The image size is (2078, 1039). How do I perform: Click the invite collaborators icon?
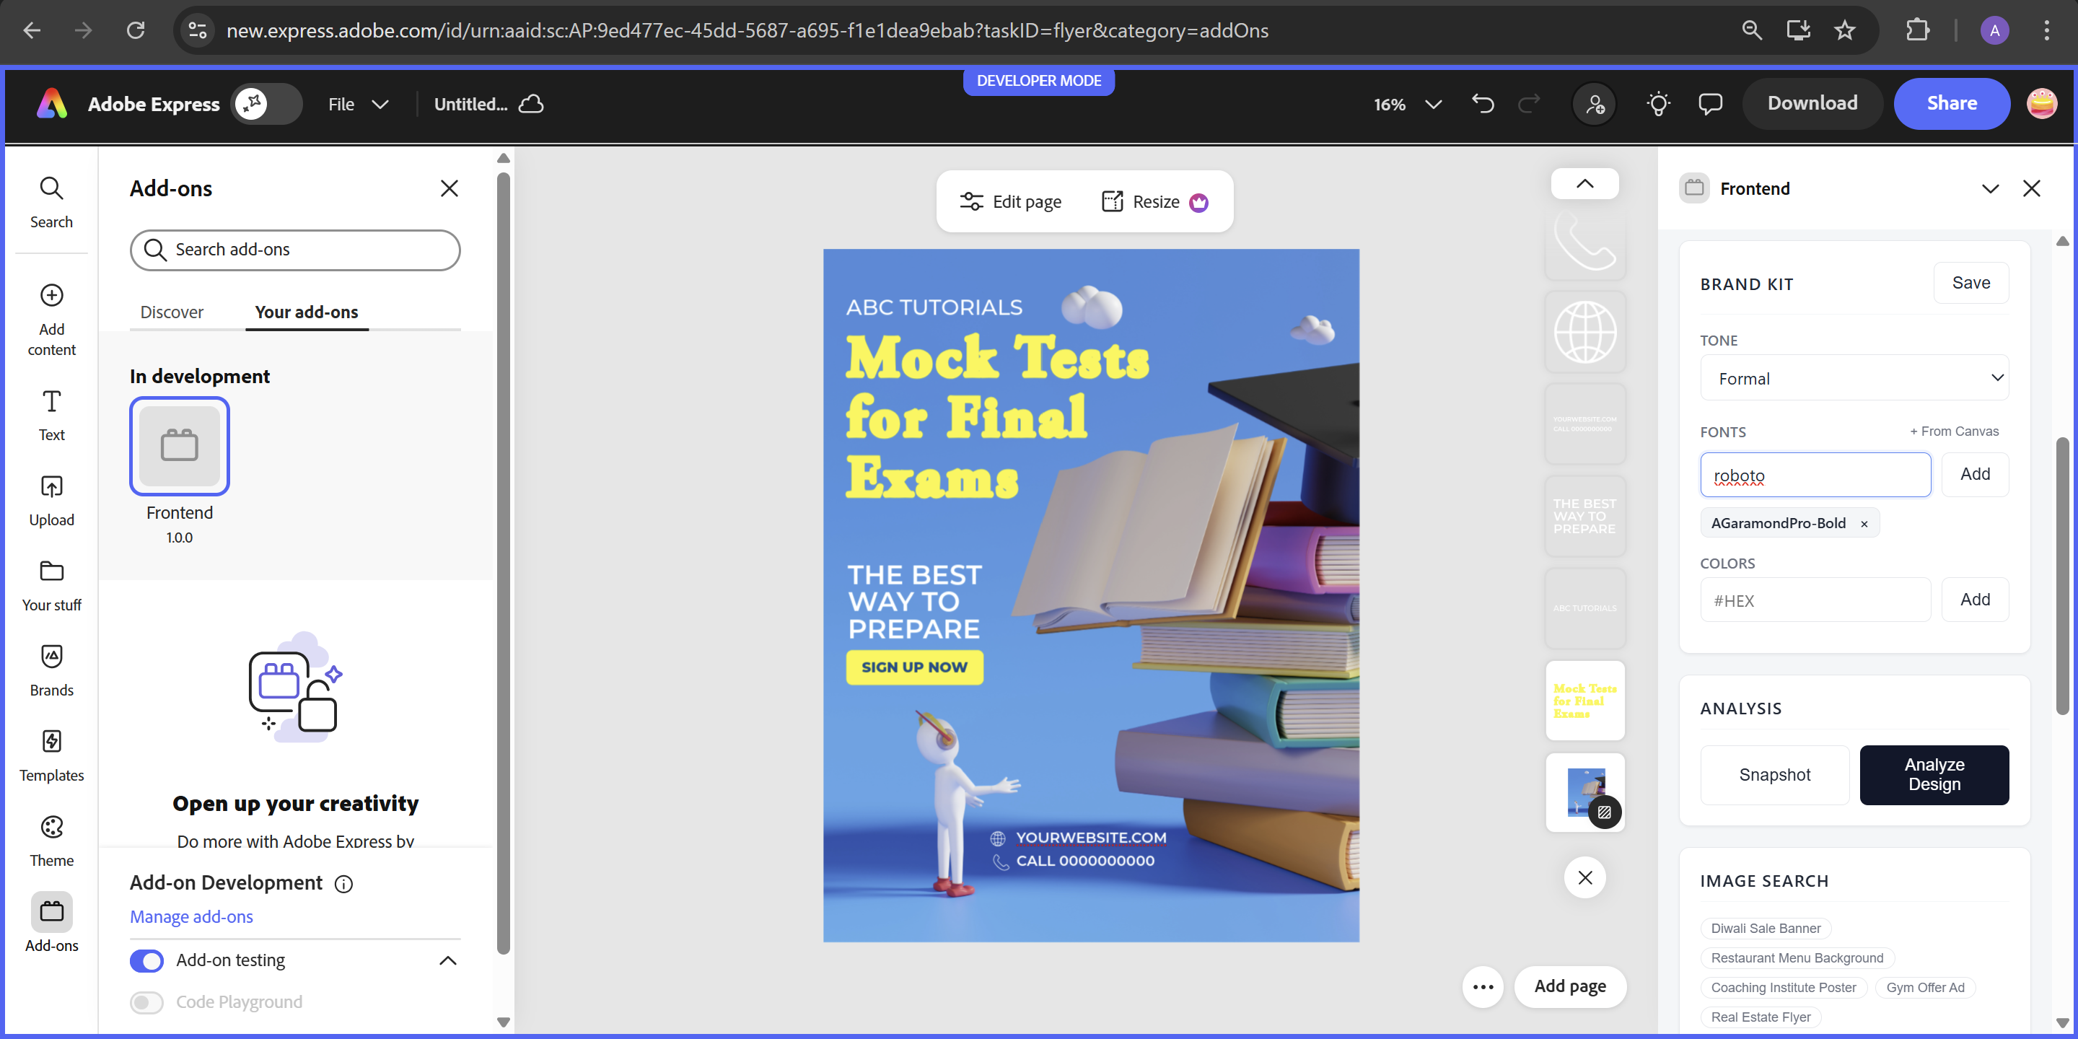pos(1595,104)
